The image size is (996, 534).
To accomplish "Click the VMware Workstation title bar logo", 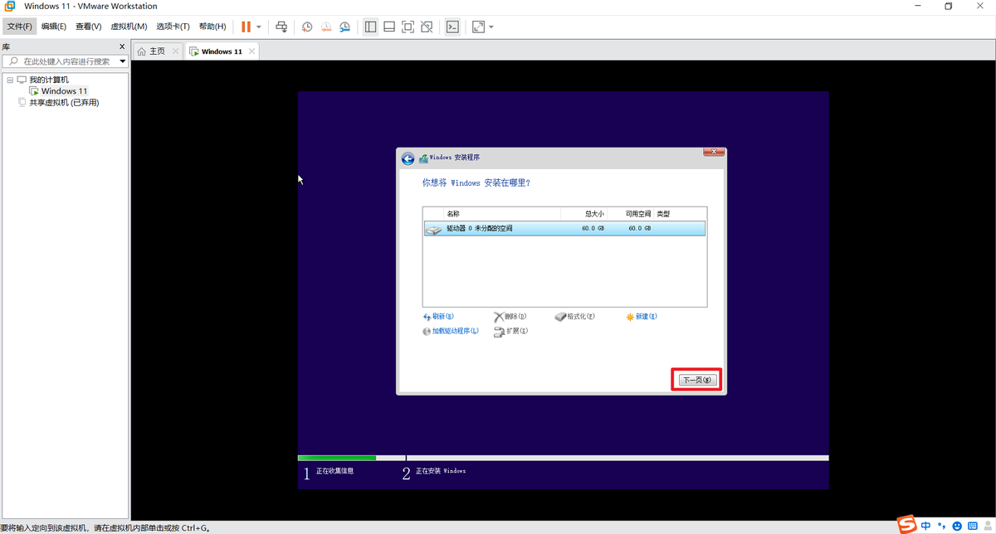I will click(9, 6).
